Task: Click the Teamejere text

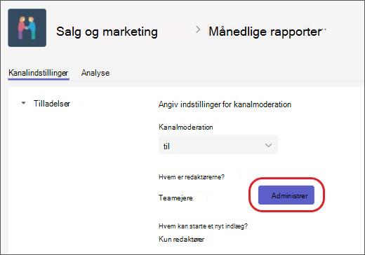Action: (x=175, y=198)
